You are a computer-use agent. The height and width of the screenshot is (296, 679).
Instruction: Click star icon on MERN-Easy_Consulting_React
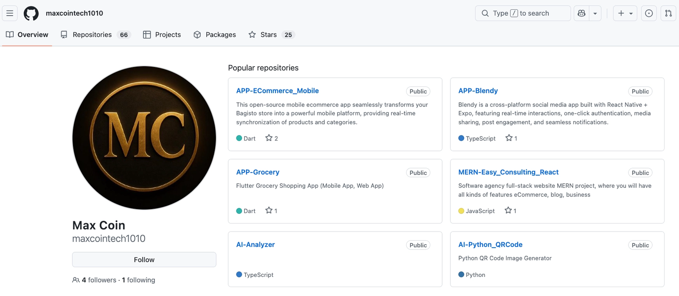[508, 210]
